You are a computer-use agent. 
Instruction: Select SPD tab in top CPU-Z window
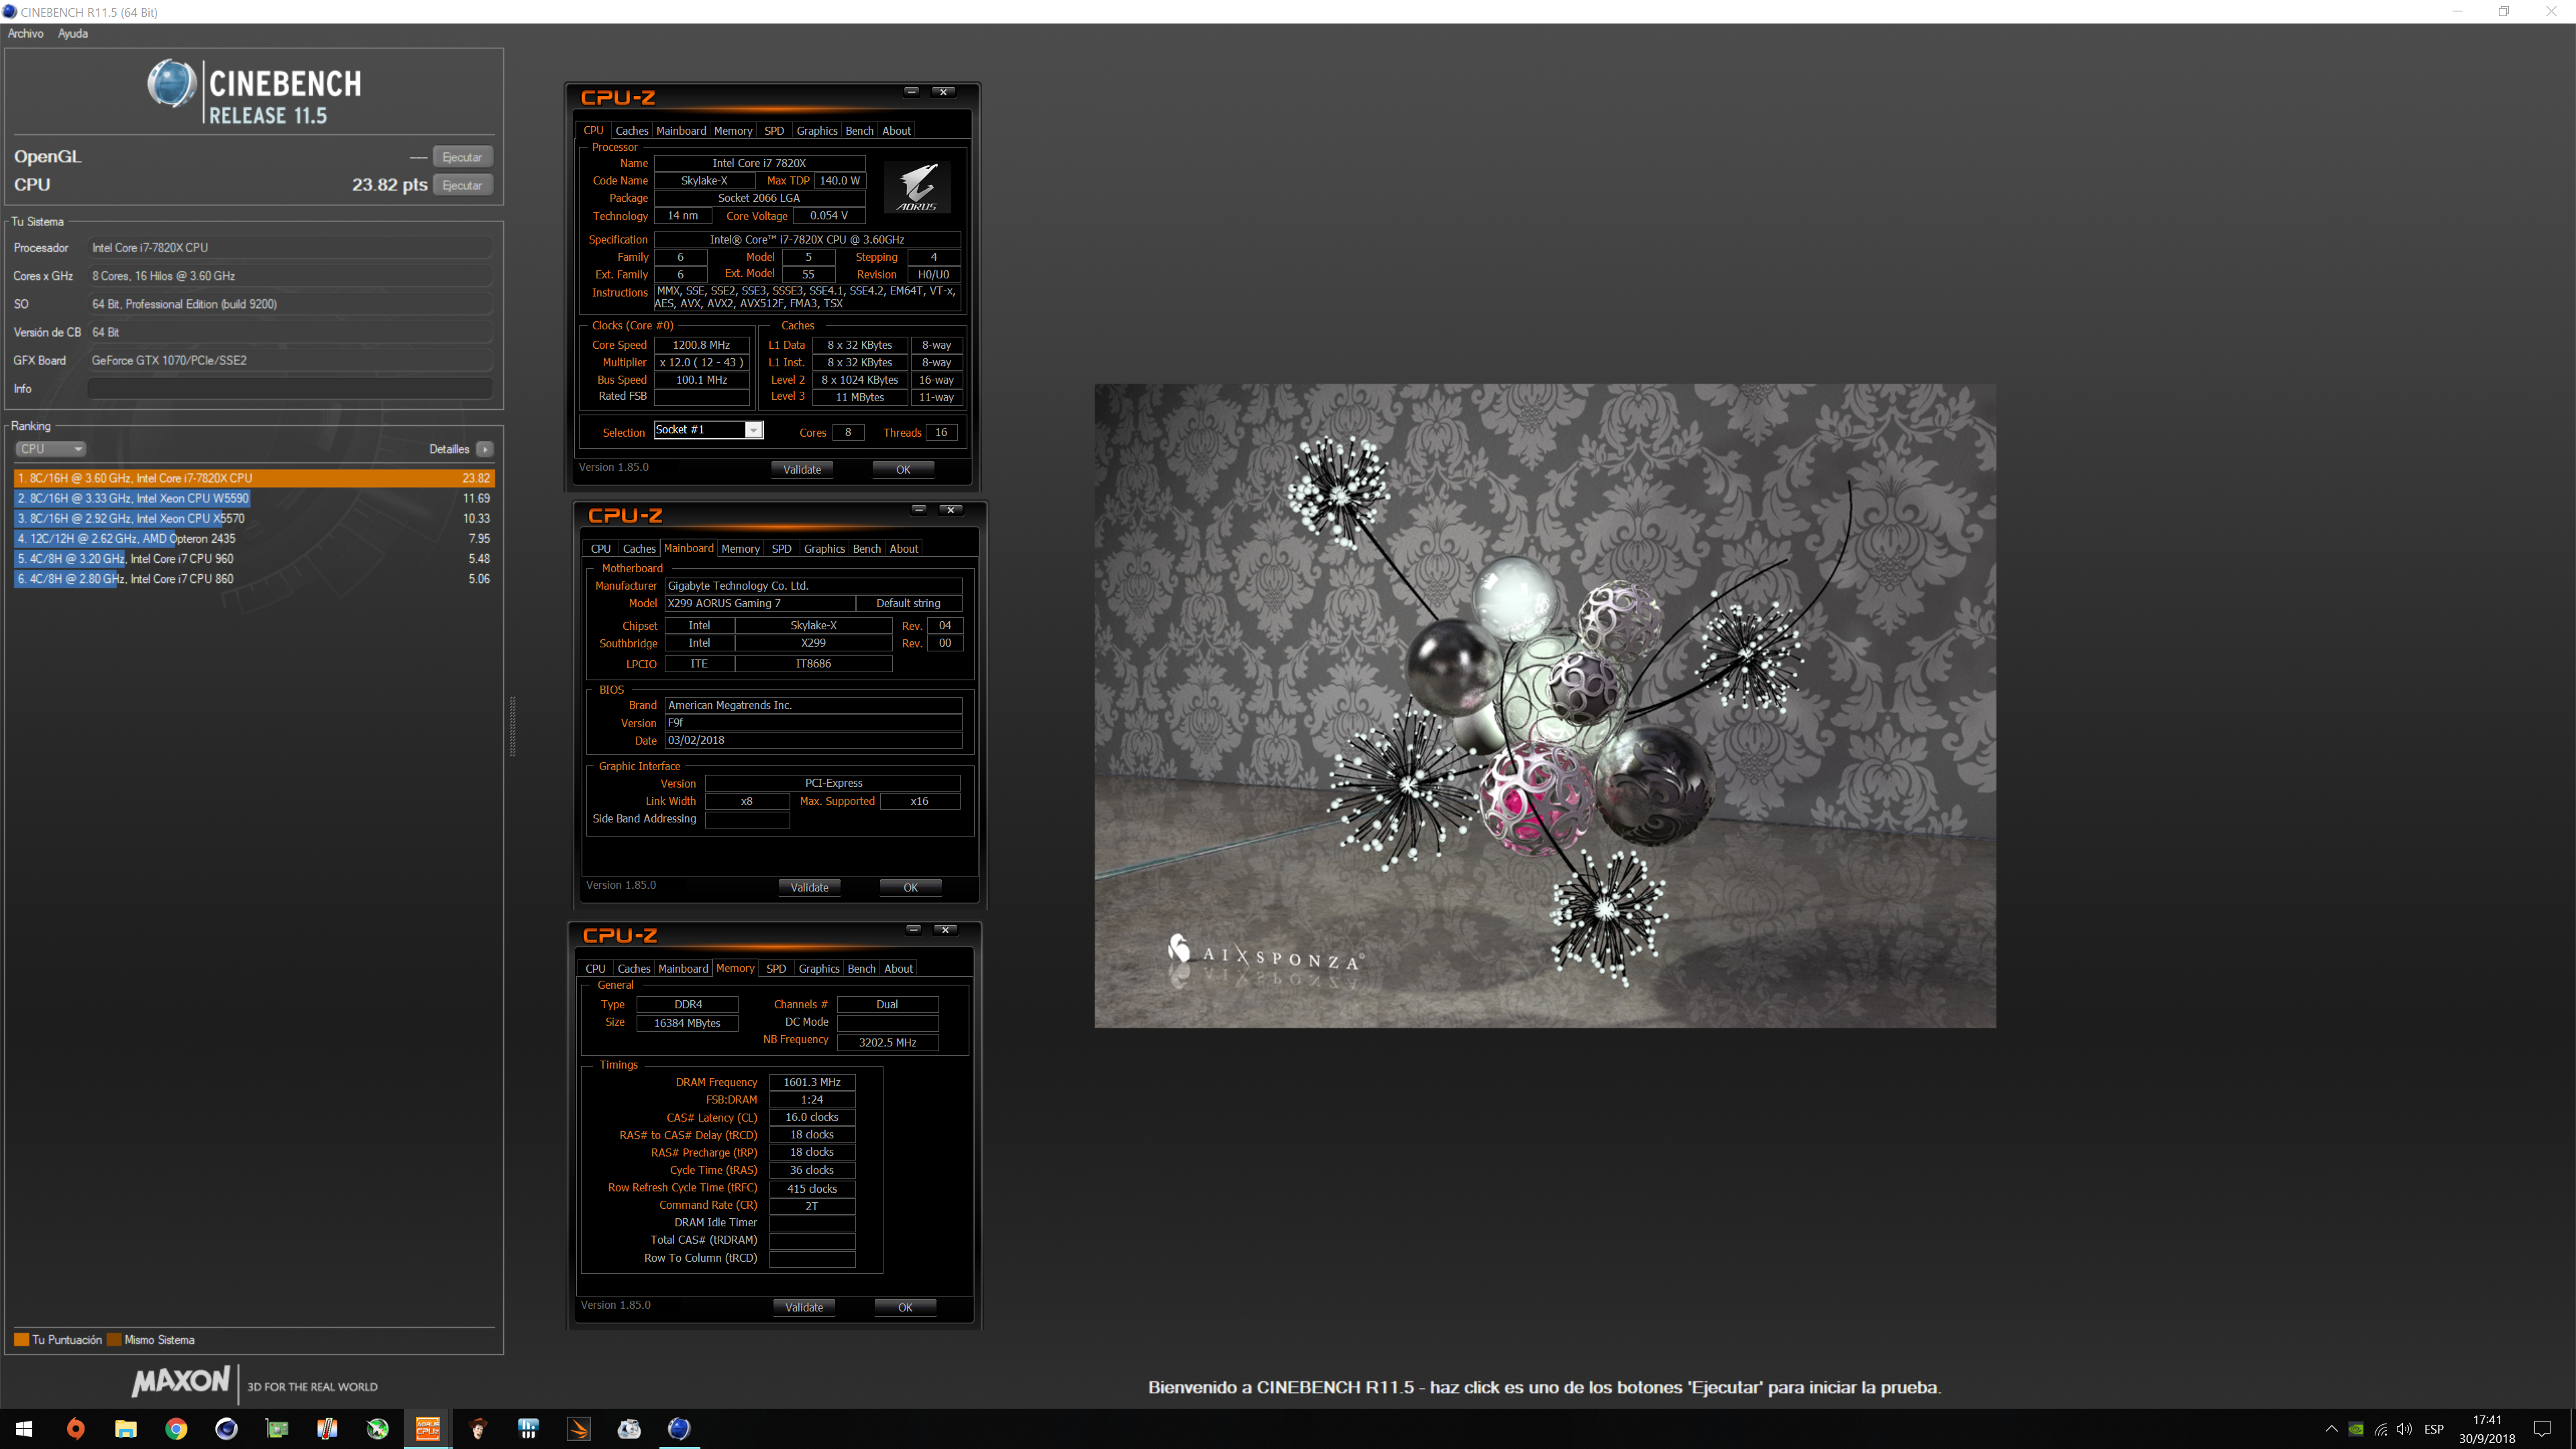point(774,131)
